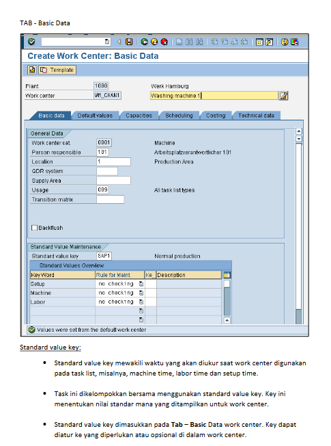Click the Person responsible field 101

(x=102, y=152)
